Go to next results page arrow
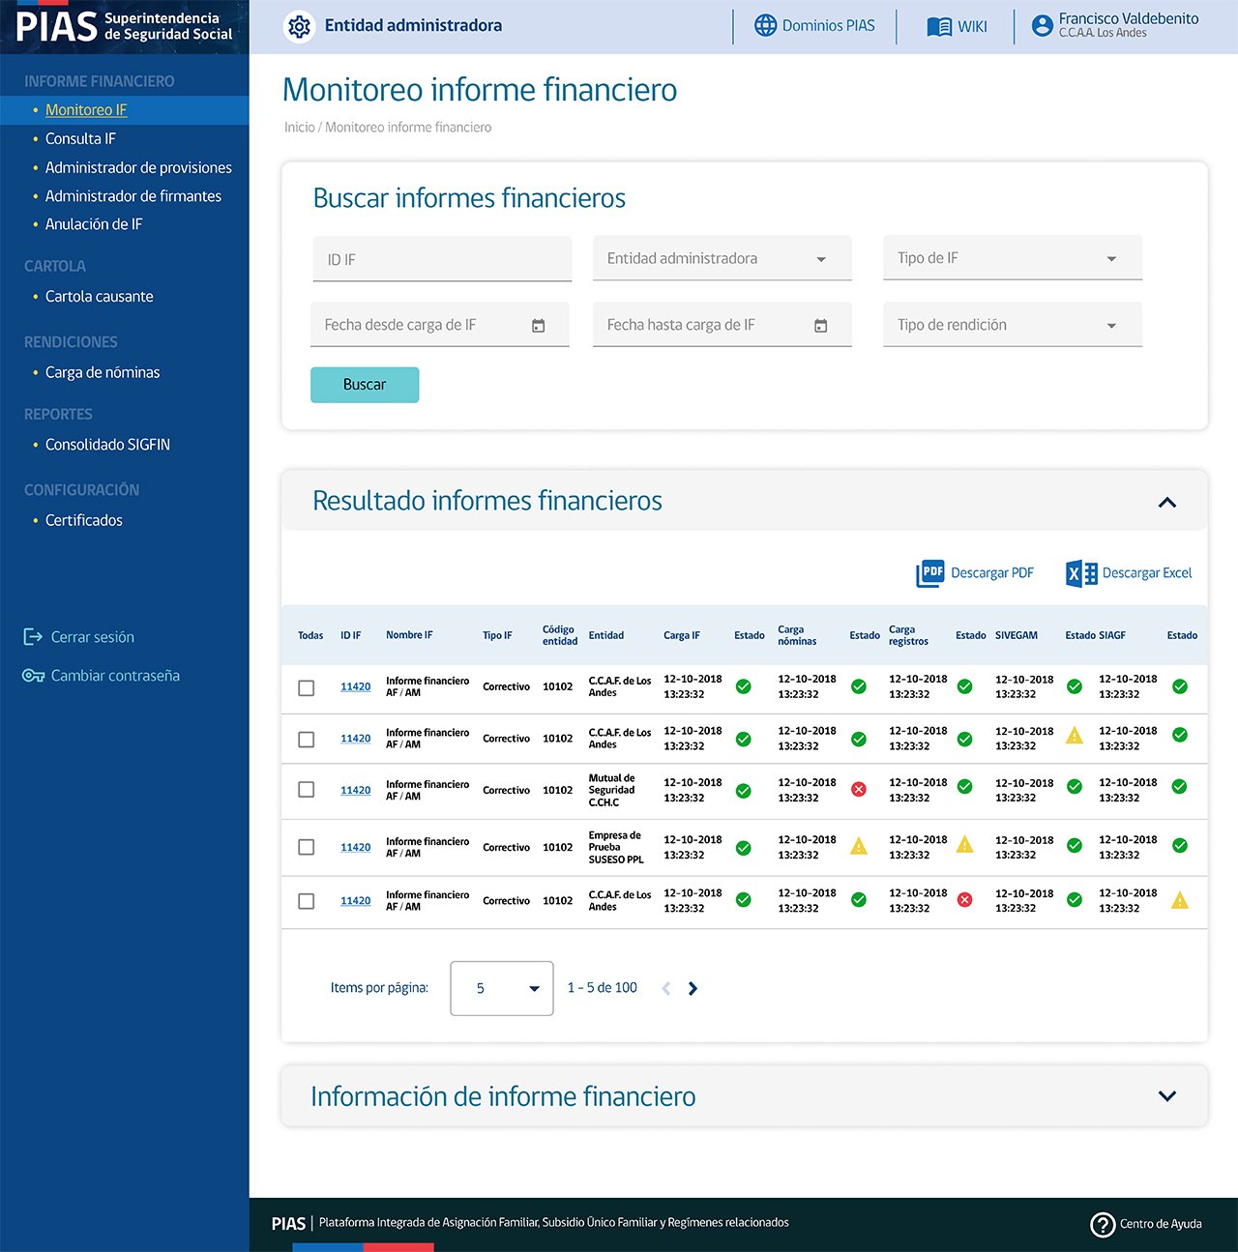The width and height of the screenshot is (1238, 1252). [693, 988]
